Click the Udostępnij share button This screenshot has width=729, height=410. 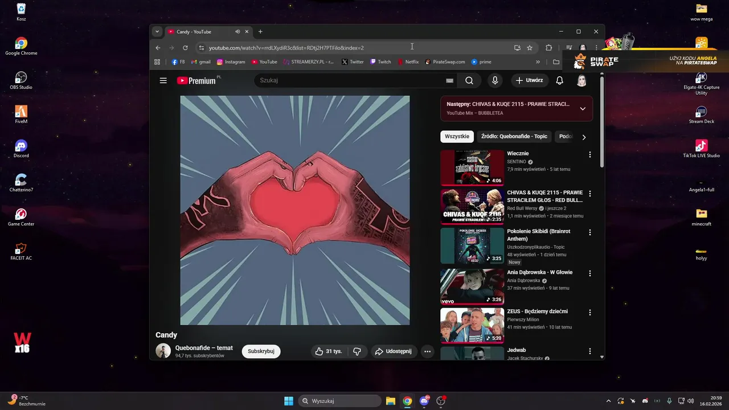394,351
